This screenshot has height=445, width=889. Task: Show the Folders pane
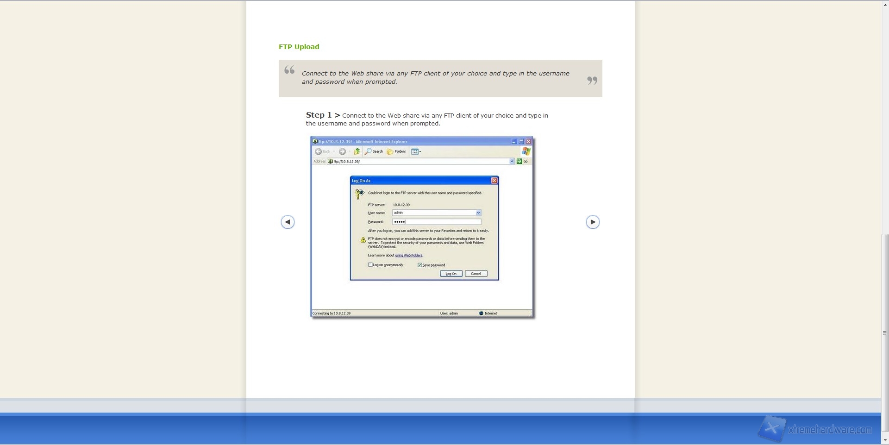click(396, 151)
